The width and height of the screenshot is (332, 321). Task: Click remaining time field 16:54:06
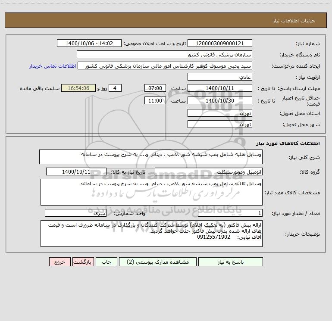point(78,88)
